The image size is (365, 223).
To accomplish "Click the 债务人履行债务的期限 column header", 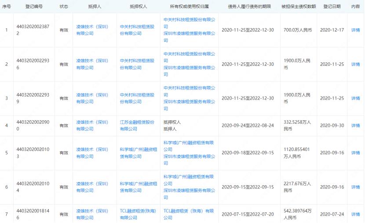I will [249, 7].
